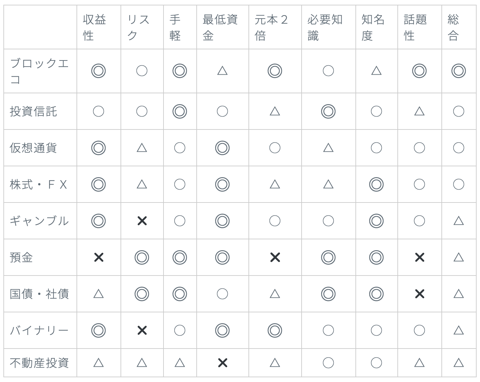Image resolution: width=480 pixels, height=382 pixels.
Task: Select the ブロックエコ row label
Action: point(39,71)
